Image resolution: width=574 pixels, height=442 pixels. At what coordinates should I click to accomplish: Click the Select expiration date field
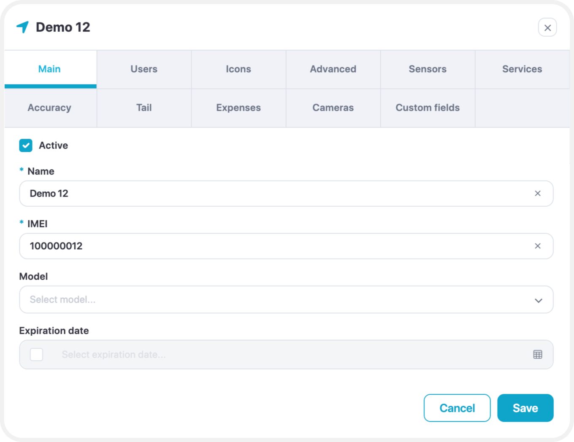pos(286,354)
